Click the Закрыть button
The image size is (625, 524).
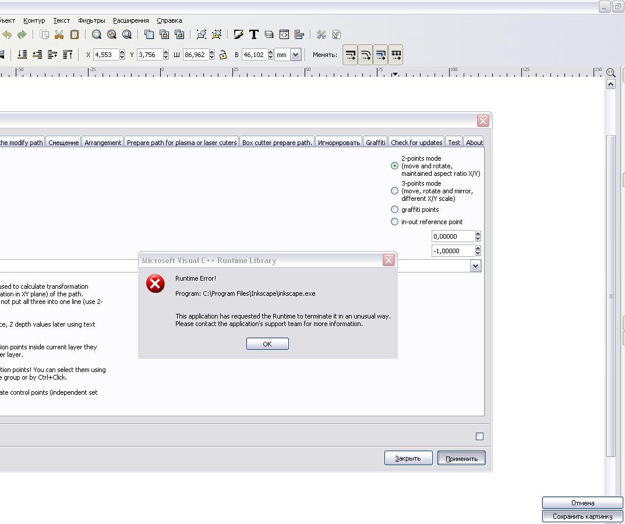408,458
